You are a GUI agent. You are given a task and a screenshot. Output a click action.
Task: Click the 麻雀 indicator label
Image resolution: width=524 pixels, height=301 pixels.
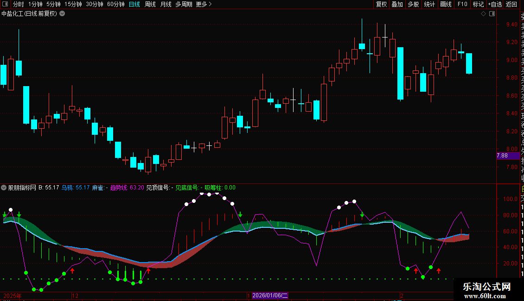(100, 188)
